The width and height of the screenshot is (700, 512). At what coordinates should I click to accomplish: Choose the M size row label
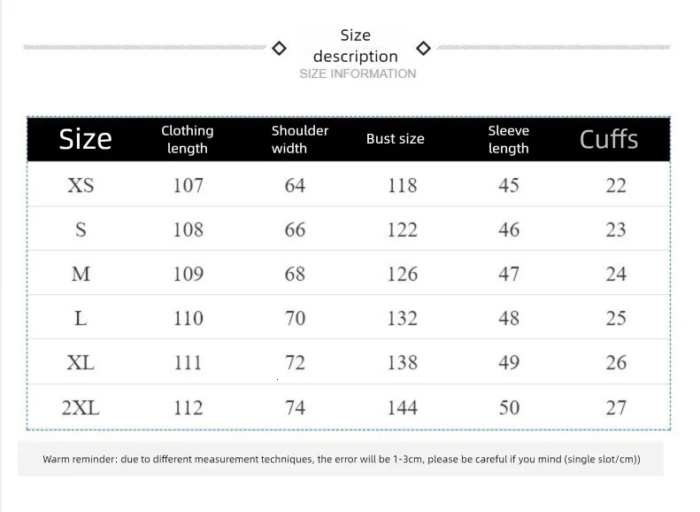coord(81,274)
